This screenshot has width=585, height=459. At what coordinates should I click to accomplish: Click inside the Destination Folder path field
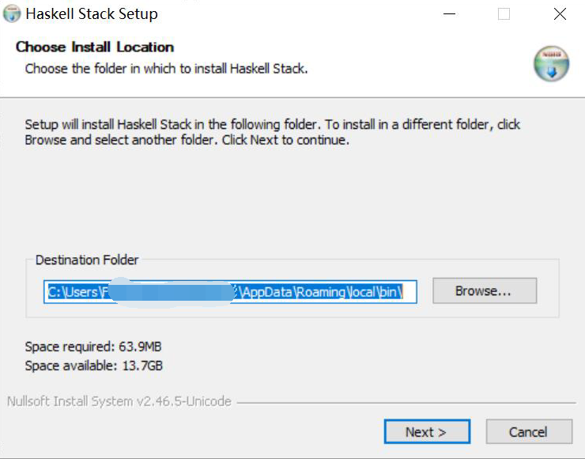click(x=229, y=292)
